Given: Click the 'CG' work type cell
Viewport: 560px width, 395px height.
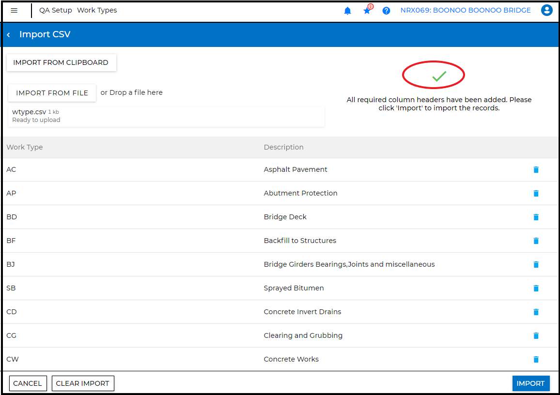Looking at the screenshot, I should pyautogui.click(x=12, y=335).
